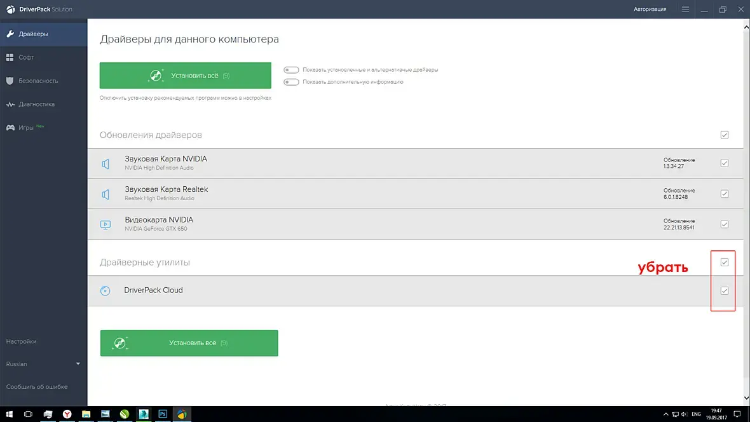Screen dimensions: 750x422
Task: Go to the Безопасность sidebar section
Action: pyautogui.click(x=43, y=81)
